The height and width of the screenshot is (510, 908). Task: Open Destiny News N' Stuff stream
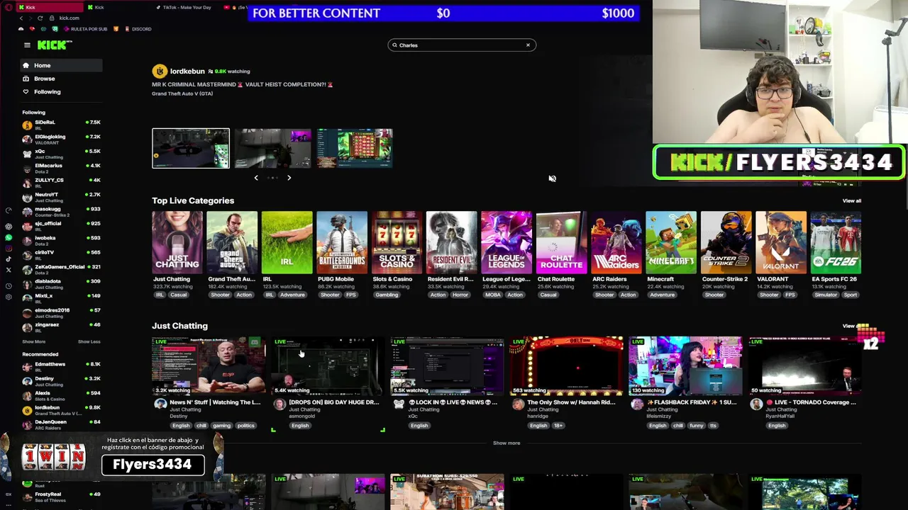tap(209, 365)
